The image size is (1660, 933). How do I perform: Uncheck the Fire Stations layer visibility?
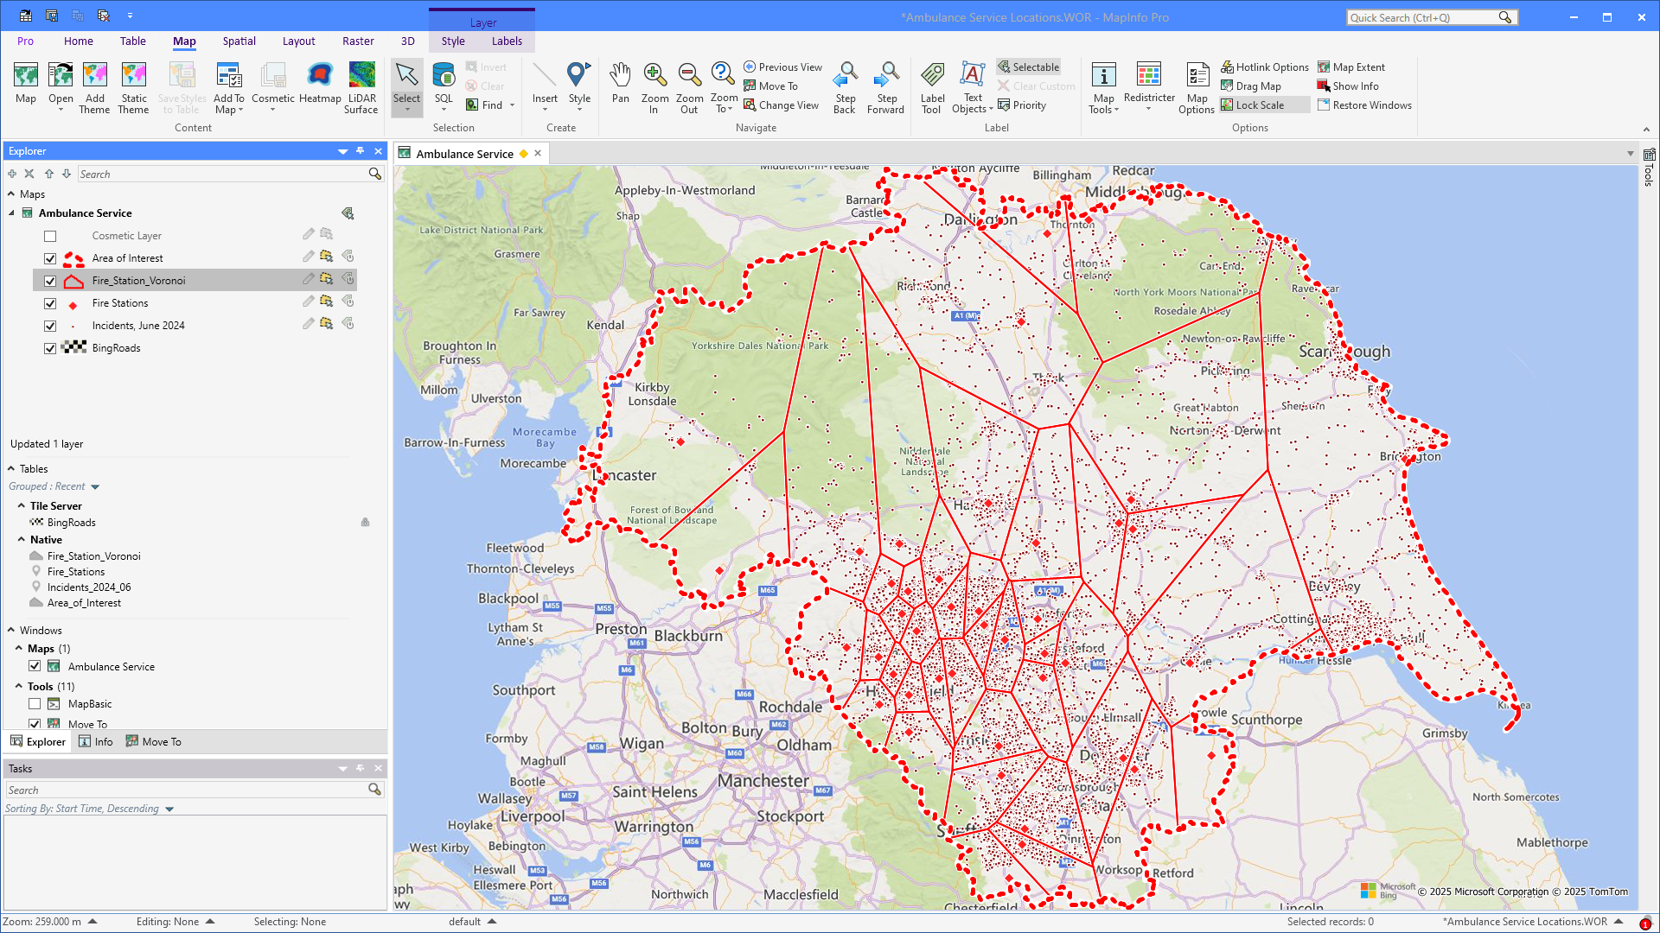[x=50, y=304]
